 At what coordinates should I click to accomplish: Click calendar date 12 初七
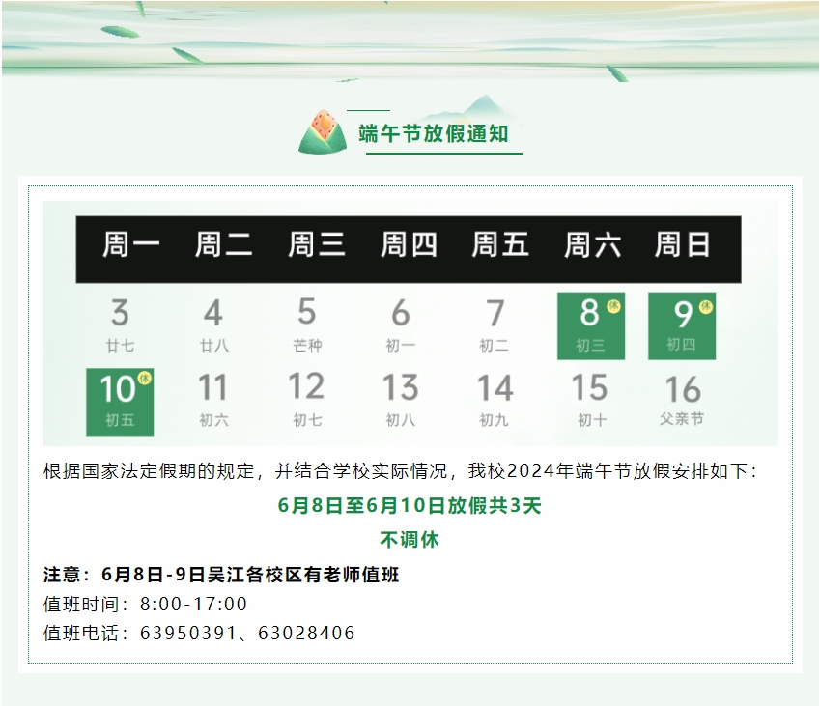click(307, 400)
